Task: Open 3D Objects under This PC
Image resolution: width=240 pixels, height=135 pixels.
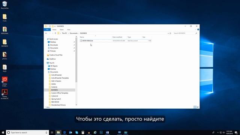Action: click(x=54, y=66)
